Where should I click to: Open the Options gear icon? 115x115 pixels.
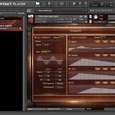pyautogui.click(x=80, y=4)
